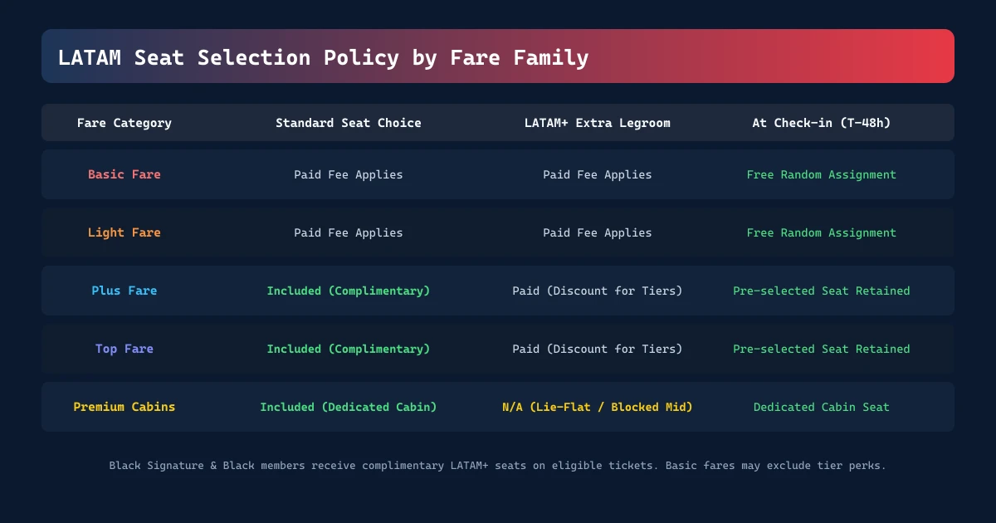Select the Fare Category column header
This screenshot has height=523, width=996.
(124, 123)
